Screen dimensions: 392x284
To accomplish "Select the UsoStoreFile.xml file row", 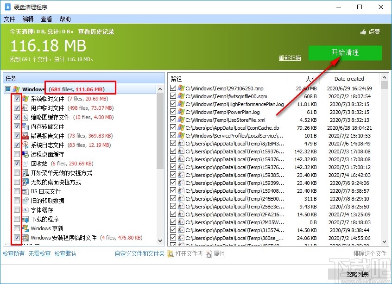I will [274, 120].
